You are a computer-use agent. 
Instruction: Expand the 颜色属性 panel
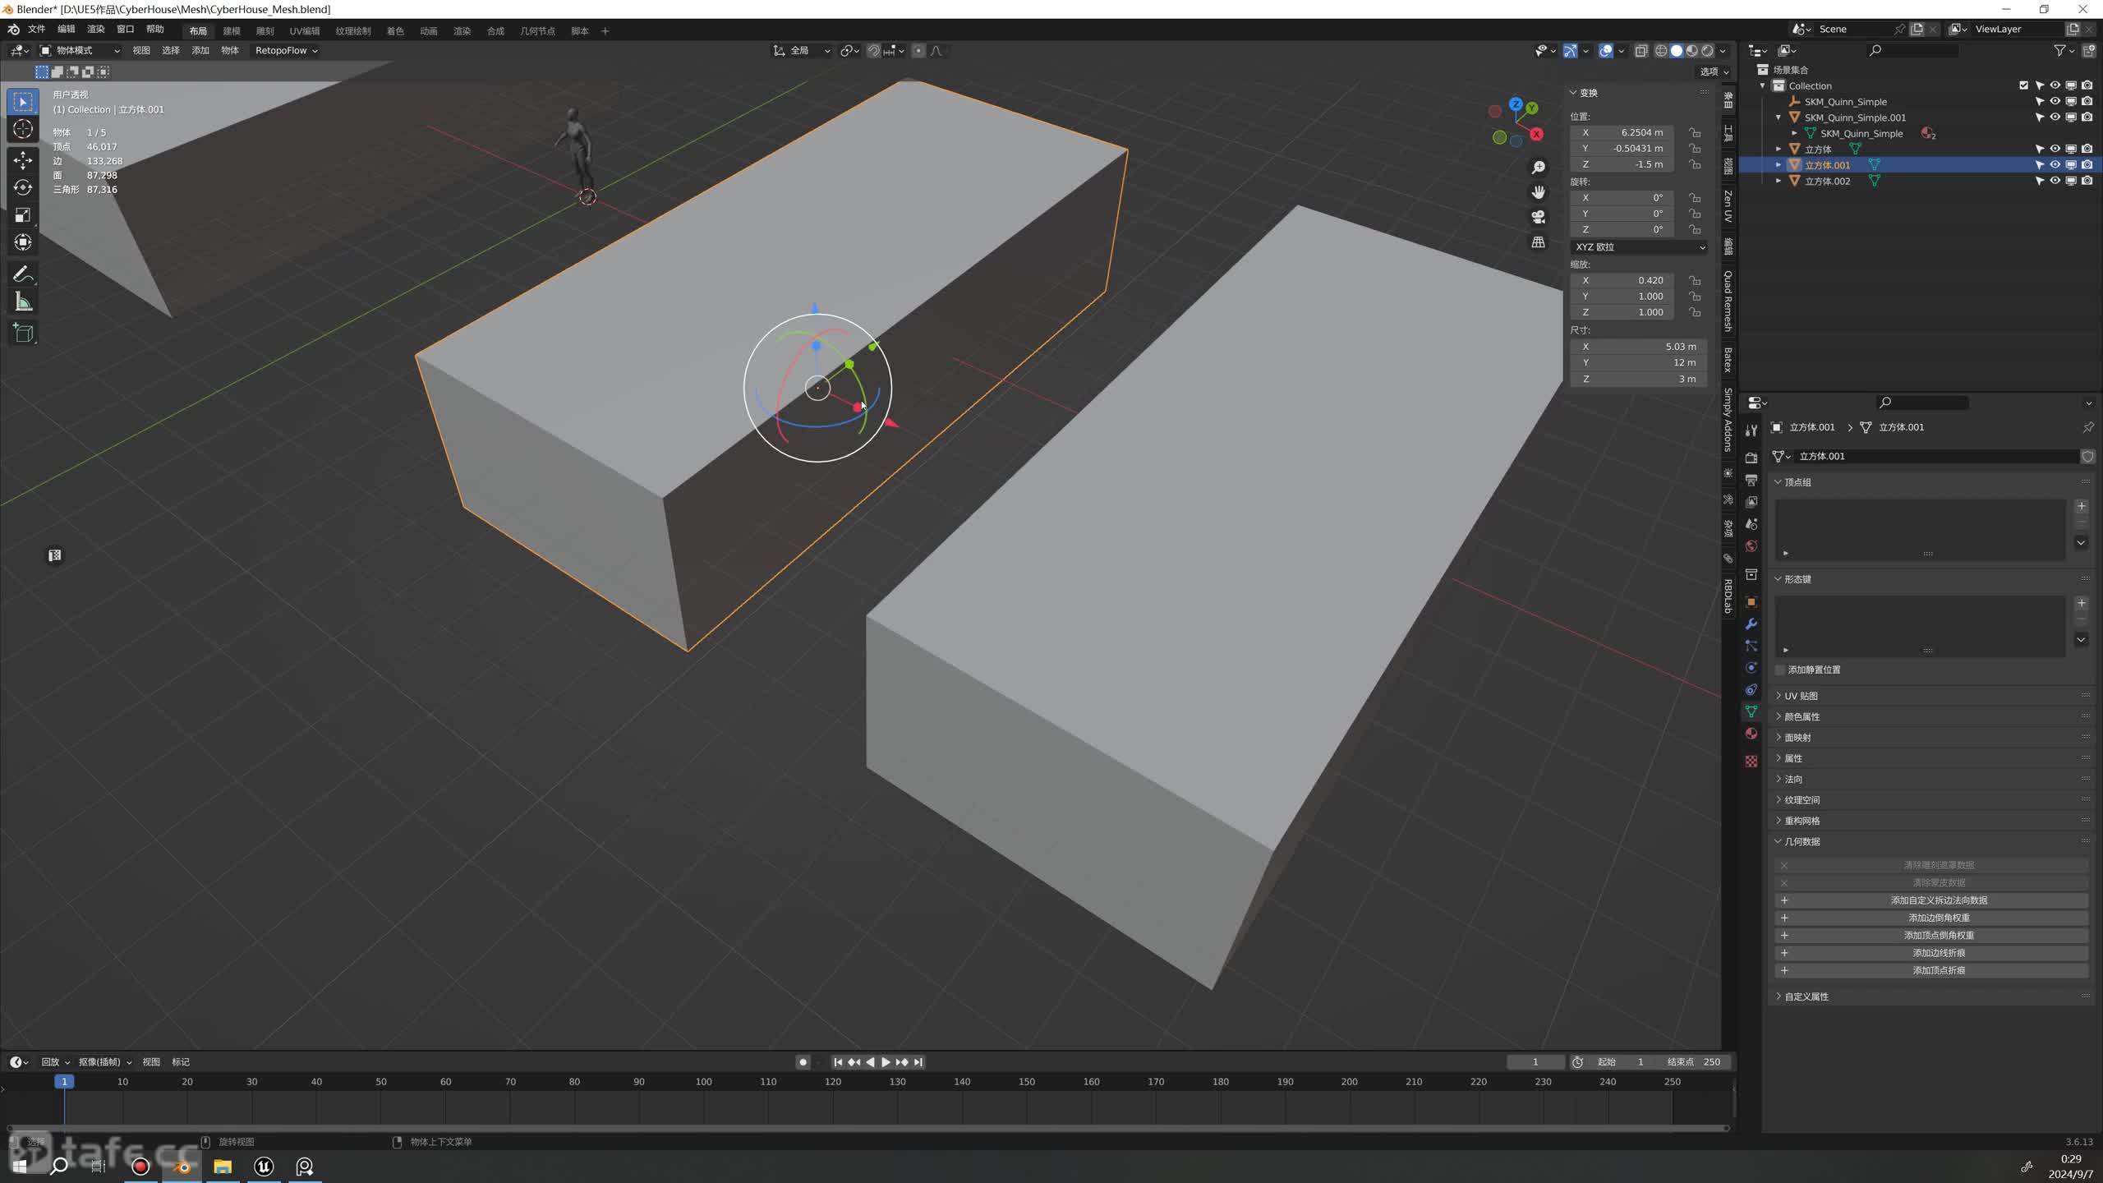(x=1801, y=716)
